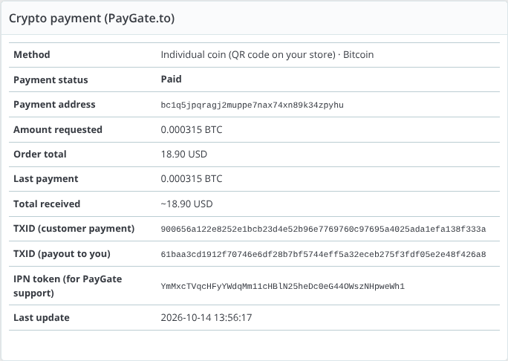Select the customer payment TXID starting 900656a1
The image size is (508, 361).
[323, 229]
